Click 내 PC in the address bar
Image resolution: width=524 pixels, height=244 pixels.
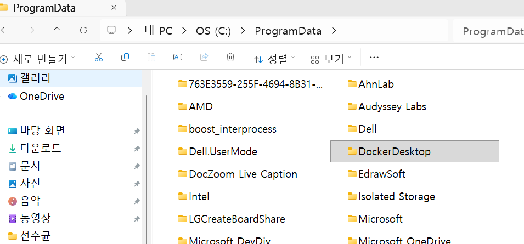click(159, 31)
